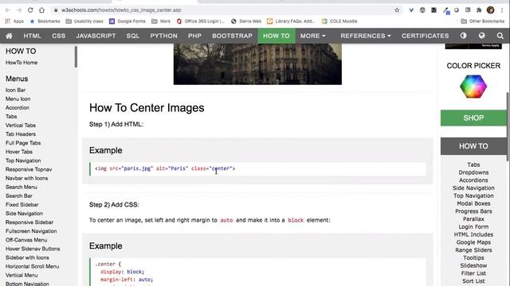Screen dimensions: 510x286
Task: Open HowTo Home in sidebar
Action: (x=22, y=63)
